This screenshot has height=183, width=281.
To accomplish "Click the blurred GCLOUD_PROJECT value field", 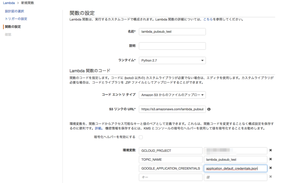I will click(235, 151).
